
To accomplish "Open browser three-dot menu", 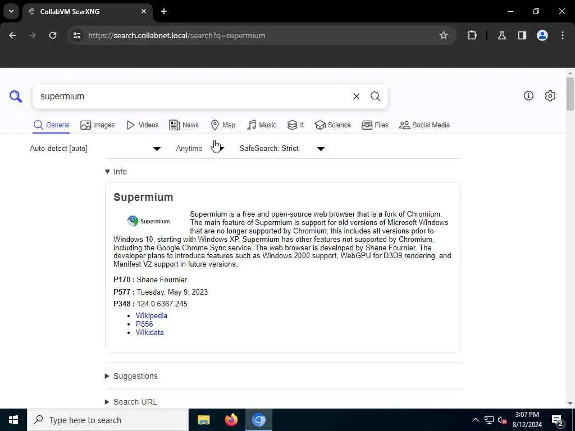I will click(563, 35).
